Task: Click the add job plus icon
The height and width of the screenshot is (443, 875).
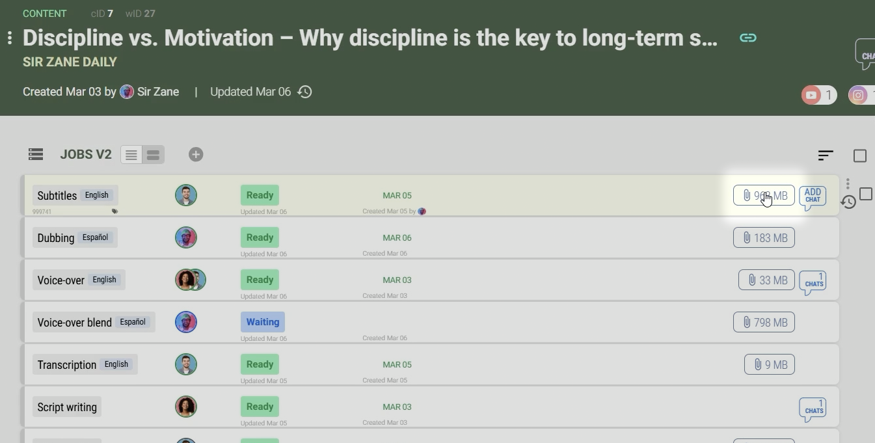Action: point(196,154)
